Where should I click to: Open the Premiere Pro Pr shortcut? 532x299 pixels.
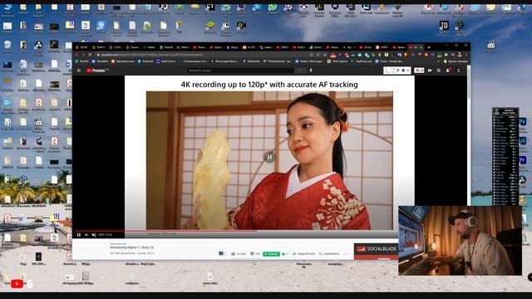(523, 159)
